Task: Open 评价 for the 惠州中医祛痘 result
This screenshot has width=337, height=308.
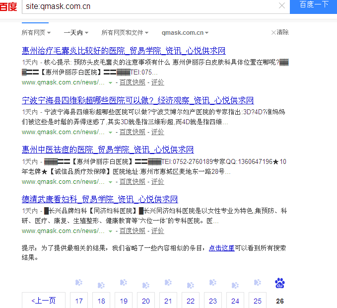Action: (157, 182)
